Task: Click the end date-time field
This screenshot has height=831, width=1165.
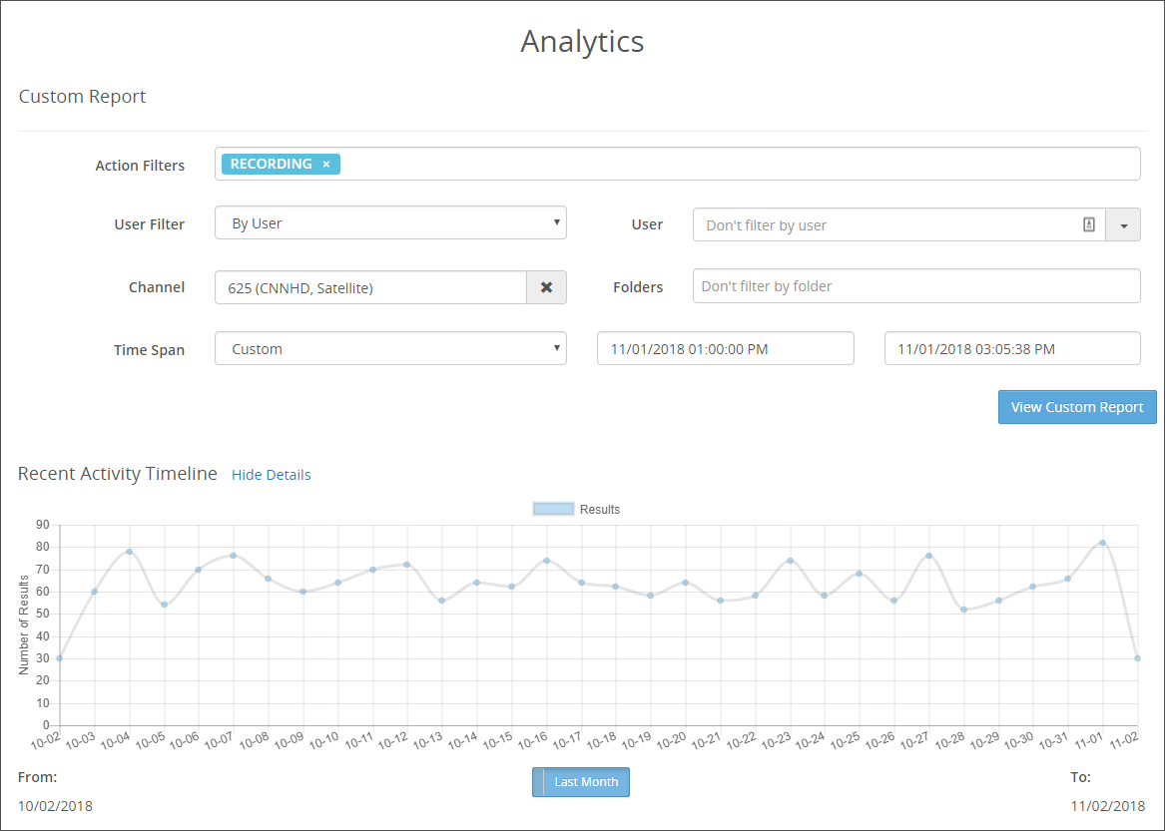Action: coord(1012,348)
